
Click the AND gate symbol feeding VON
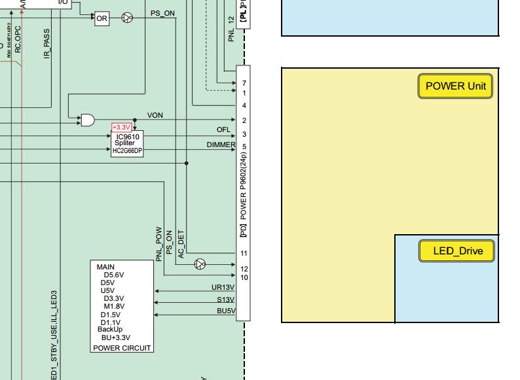coord(88,120)
